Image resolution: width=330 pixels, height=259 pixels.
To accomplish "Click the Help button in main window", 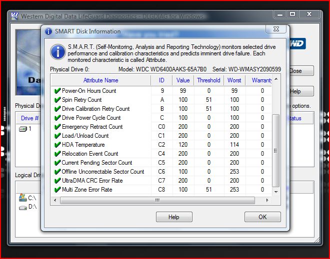I will click(301, 91).
